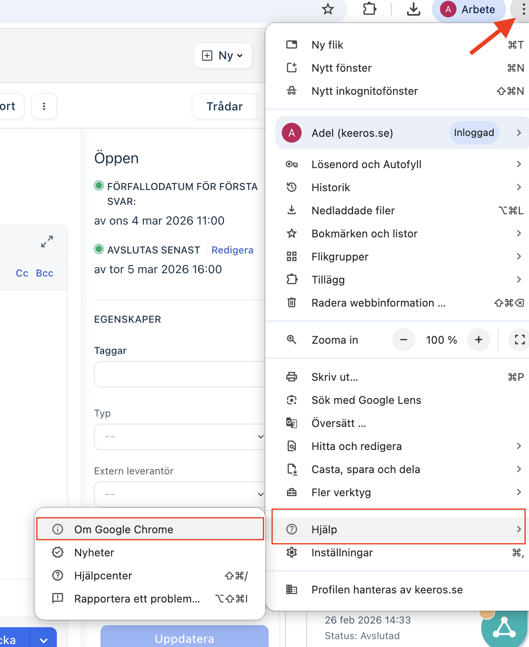Increase zoom with the plus button
This screenshot has width=529, height=647.
click(479, 340)
